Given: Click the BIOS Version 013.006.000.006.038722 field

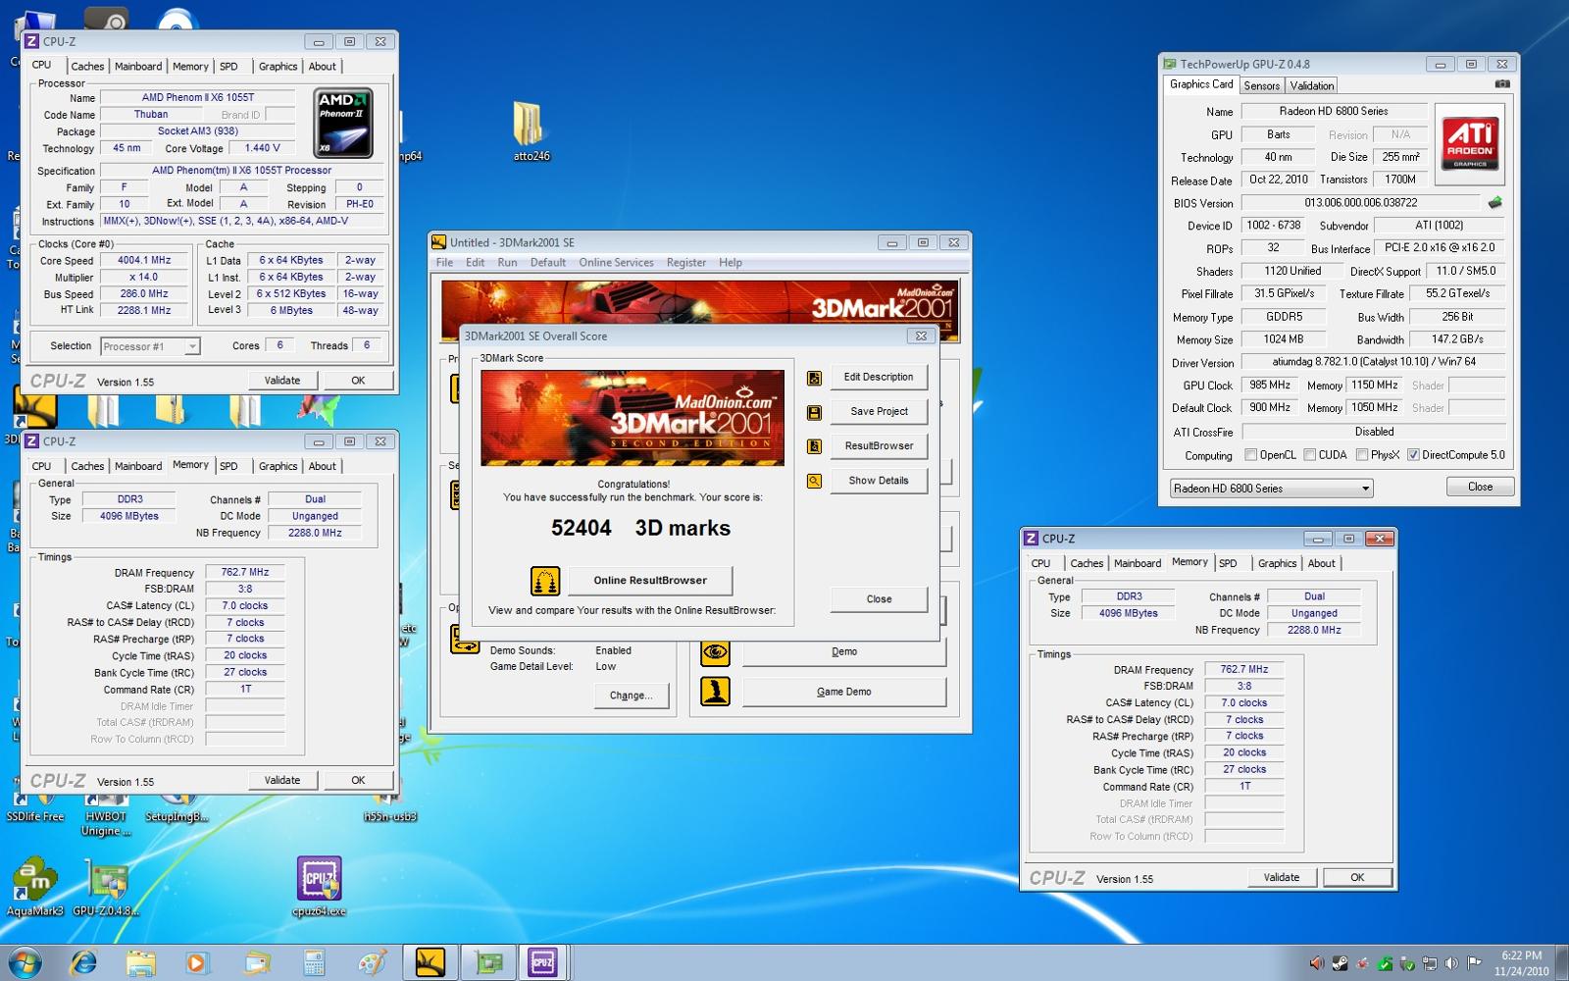Looking at the screenshot, I should coord(1361,203).
